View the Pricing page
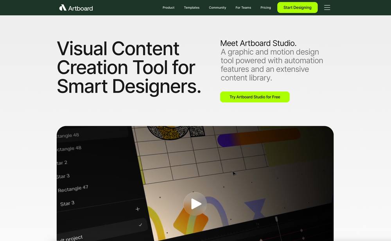This screenshot has height=241, width=391. [265, 7]
